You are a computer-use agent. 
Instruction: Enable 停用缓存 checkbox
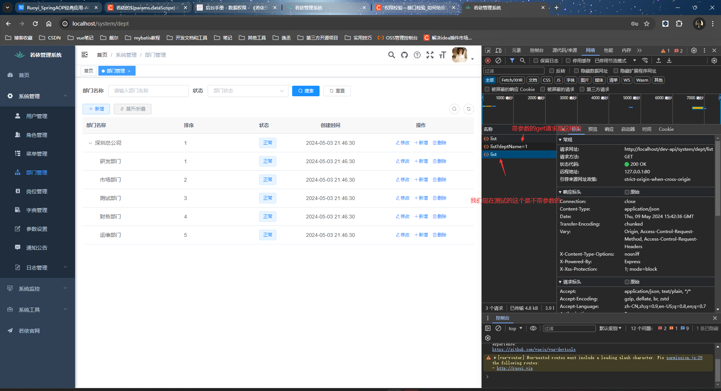568,61
